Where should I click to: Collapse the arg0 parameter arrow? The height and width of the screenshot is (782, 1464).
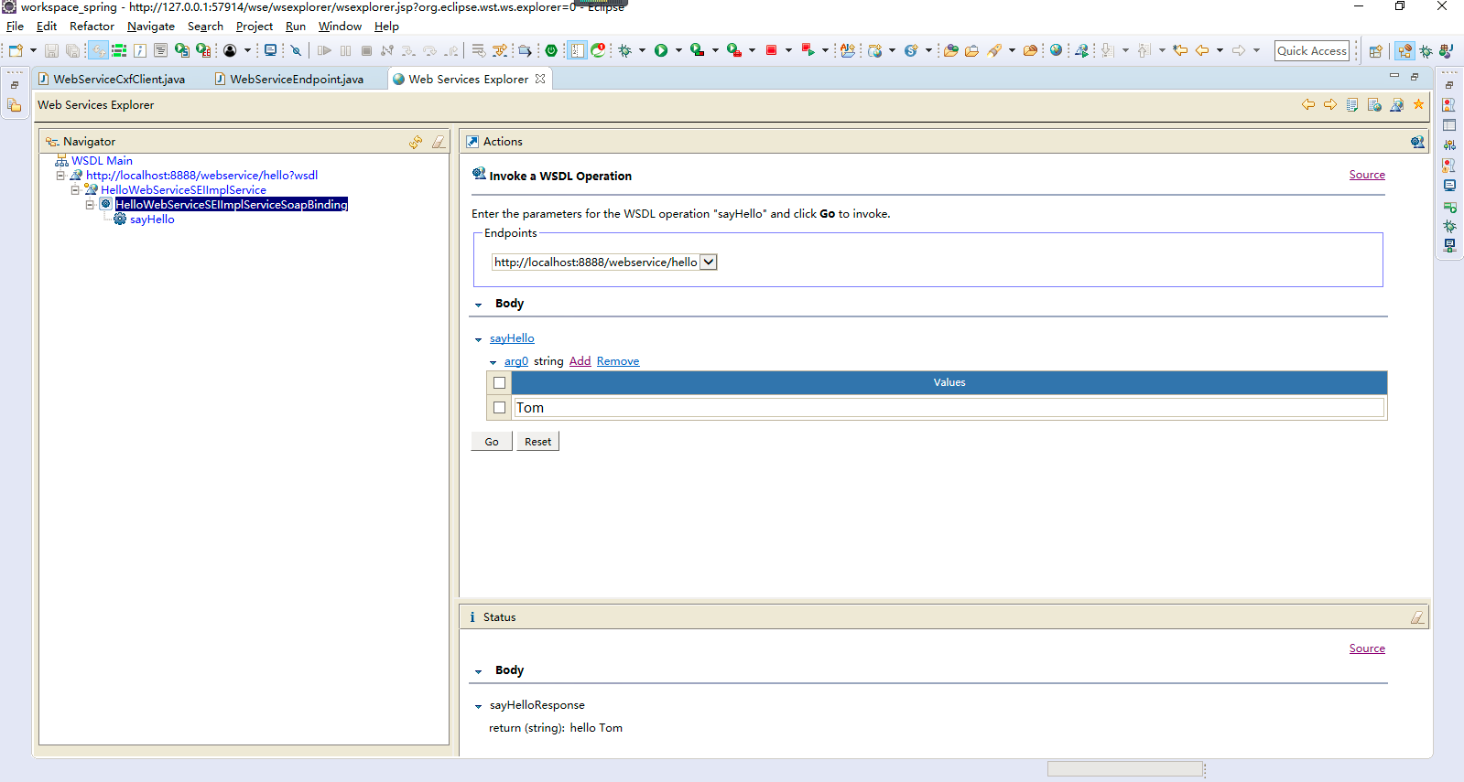coord(493,362)
